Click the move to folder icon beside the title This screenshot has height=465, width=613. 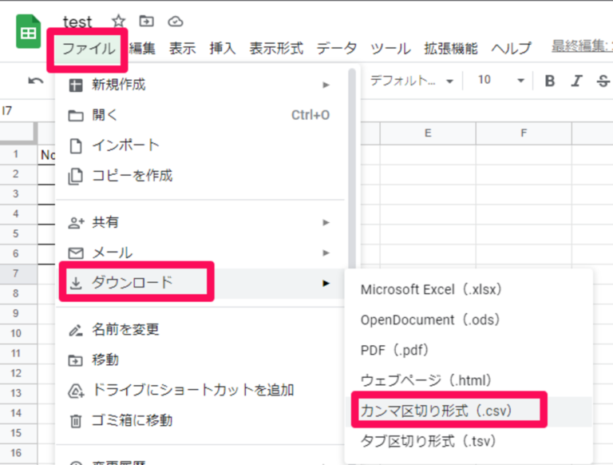[146, 22]
